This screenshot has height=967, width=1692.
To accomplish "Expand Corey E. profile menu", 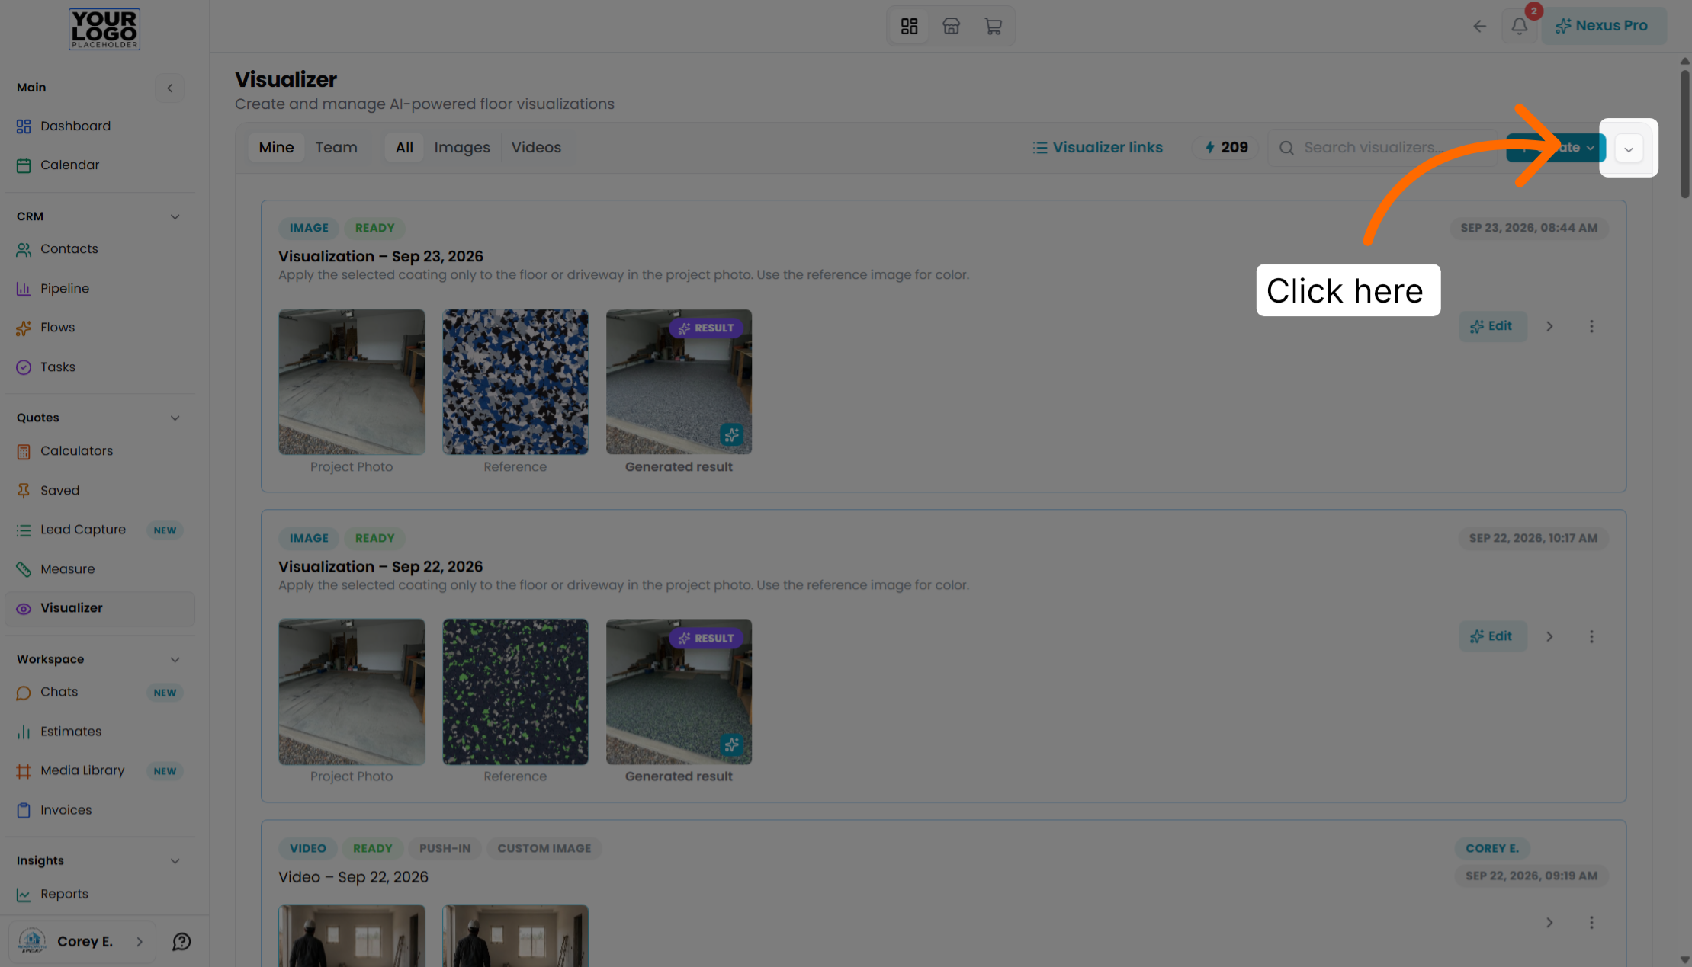I will (x=82, y=941).
